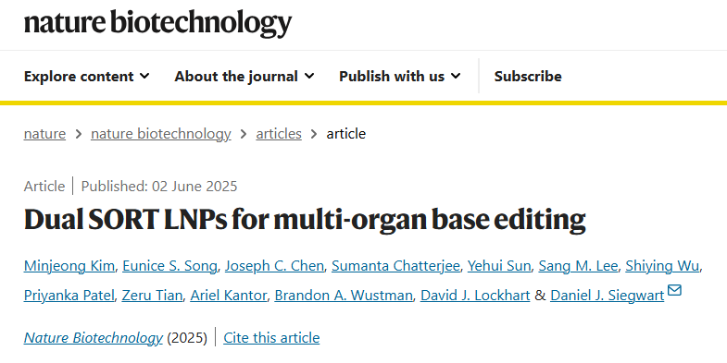The height and width of the screenshot is (363, 727).
Task: Select author Joseph C. Chen
Action: 274,266
